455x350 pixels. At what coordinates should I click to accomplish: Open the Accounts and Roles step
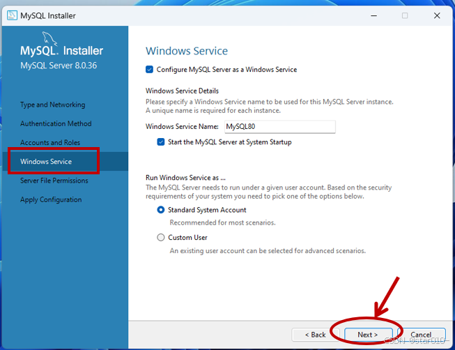pyautogui.click(x=50, y=143)
